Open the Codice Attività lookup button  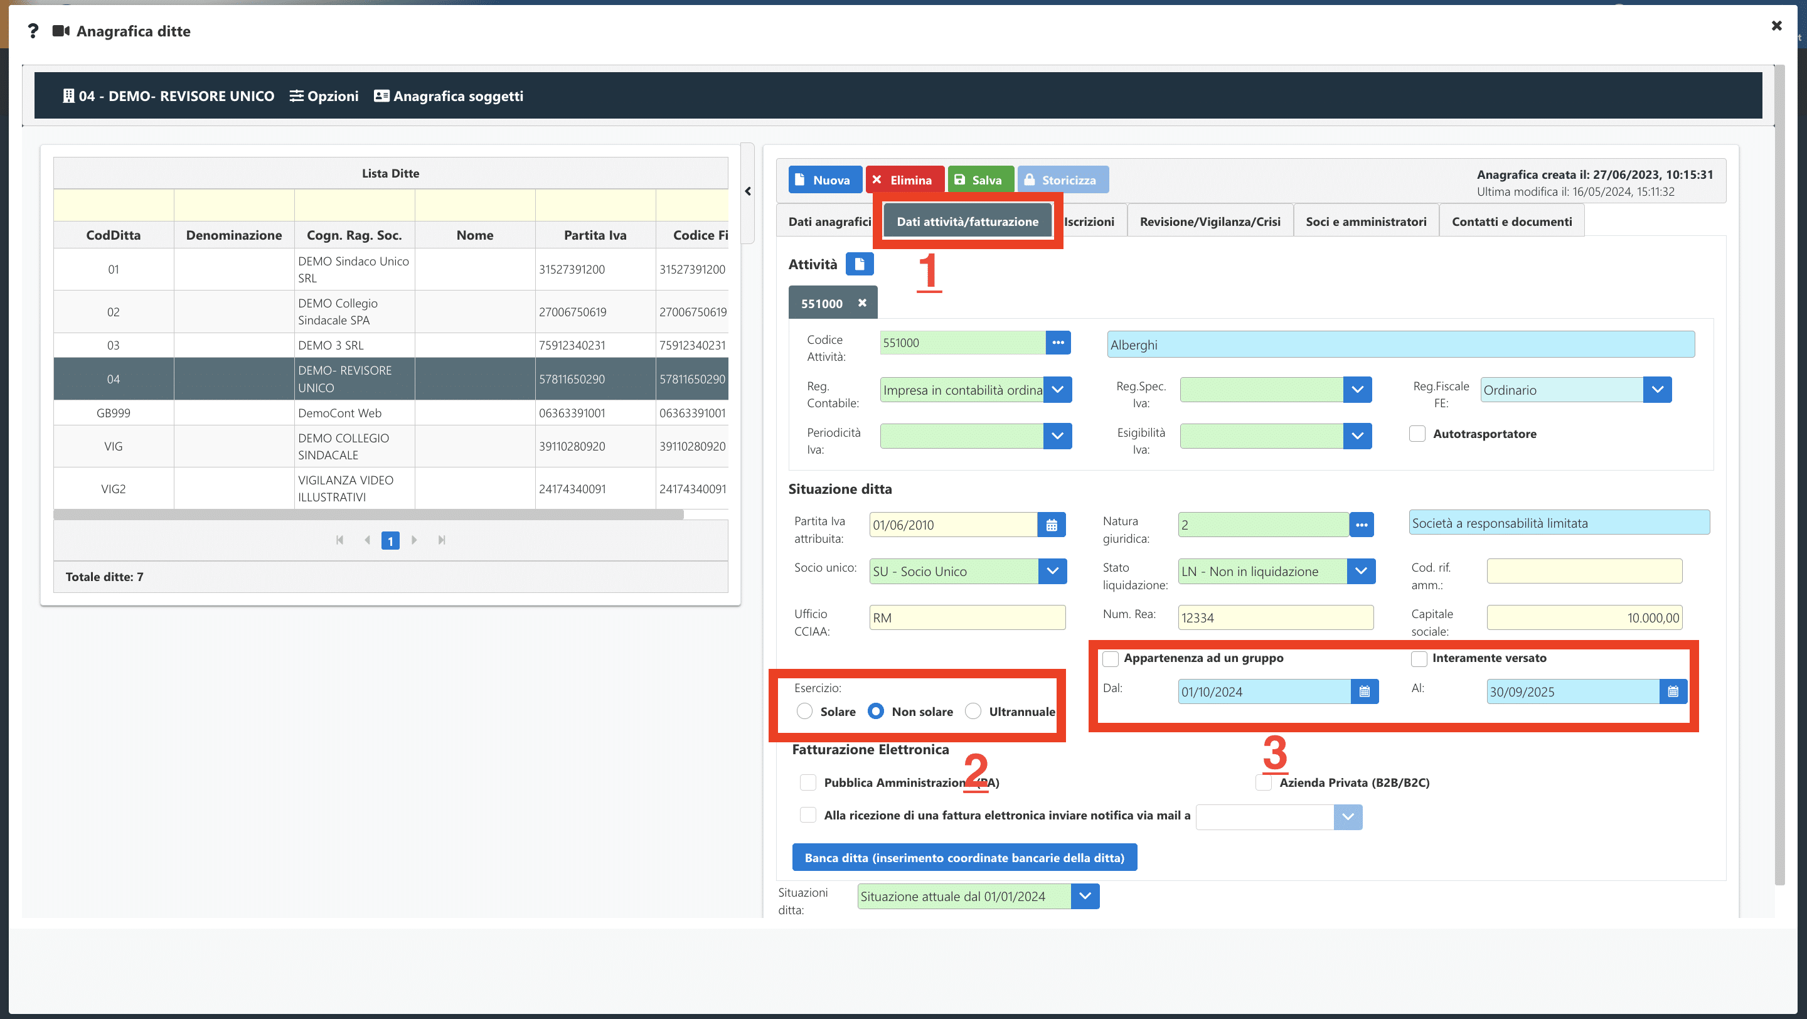tap(1058, 343)
